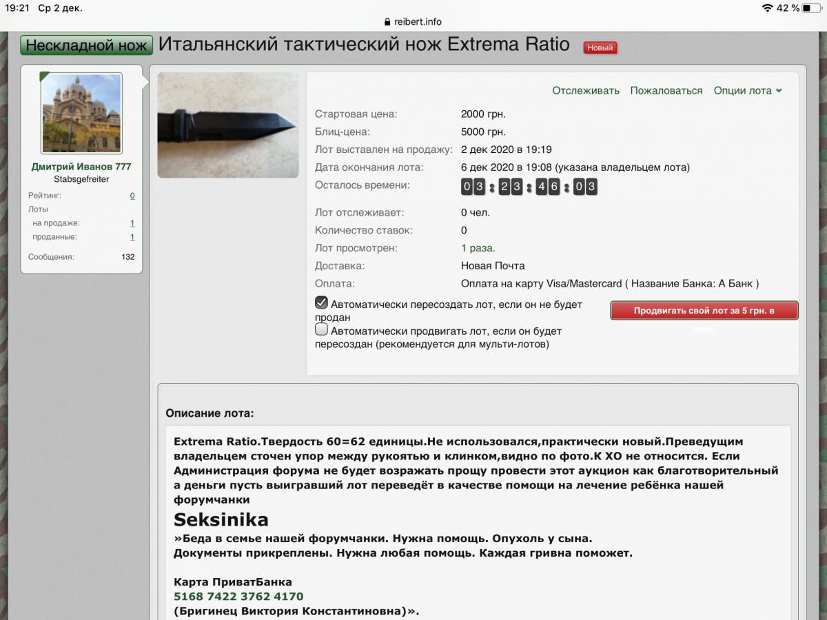
Task: Click the 2000 грн. starting price
Action: [x=483, y=114]
